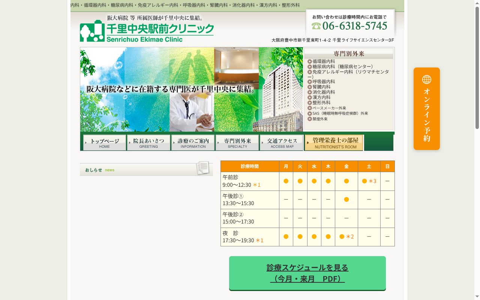Open 診療のご案内 INFORMATION menu
480x300 pixels.
tap(193, 143)
